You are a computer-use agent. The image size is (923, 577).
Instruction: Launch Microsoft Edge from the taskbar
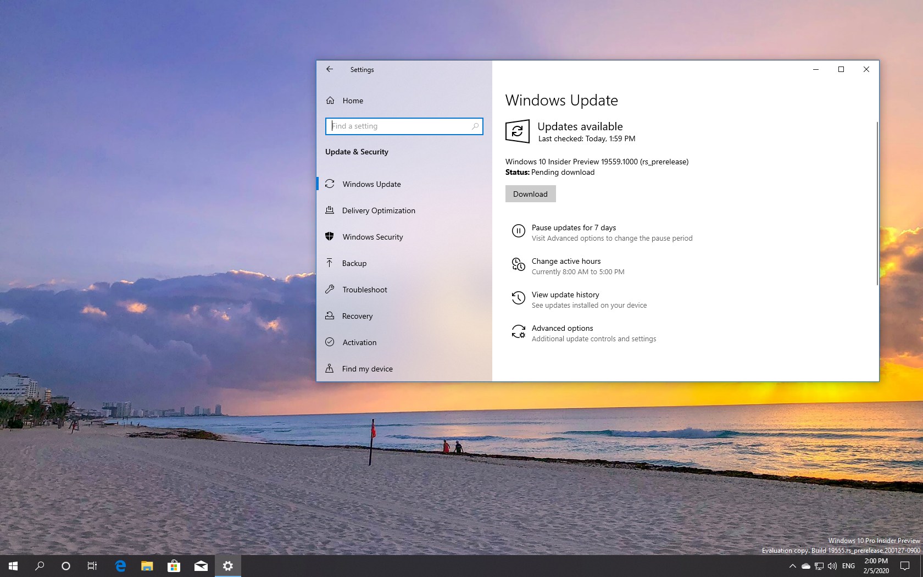(120, 565)
